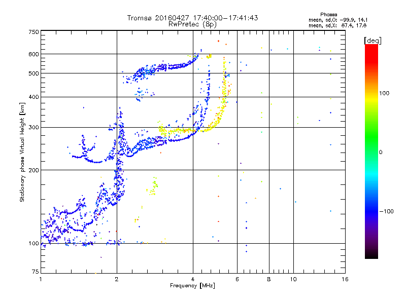Click the "mean, sd,X: 87.4, 17.8" statistics line
The width and height of the screenshot is (406, 304).
pos(337,26)
